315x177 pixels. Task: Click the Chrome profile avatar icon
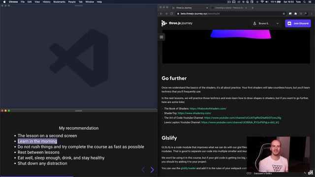point(306,14)
